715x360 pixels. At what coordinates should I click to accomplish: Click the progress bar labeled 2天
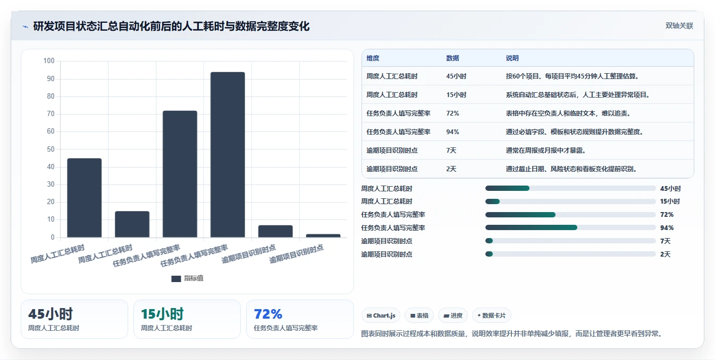point(570,254)
